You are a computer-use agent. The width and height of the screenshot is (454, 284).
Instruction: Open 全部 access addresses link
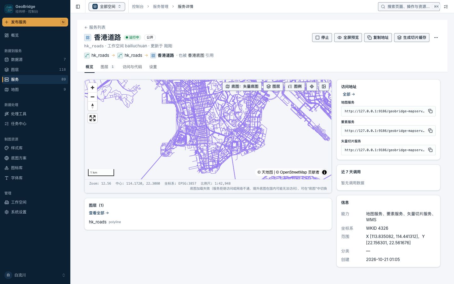tap(349, 94)
